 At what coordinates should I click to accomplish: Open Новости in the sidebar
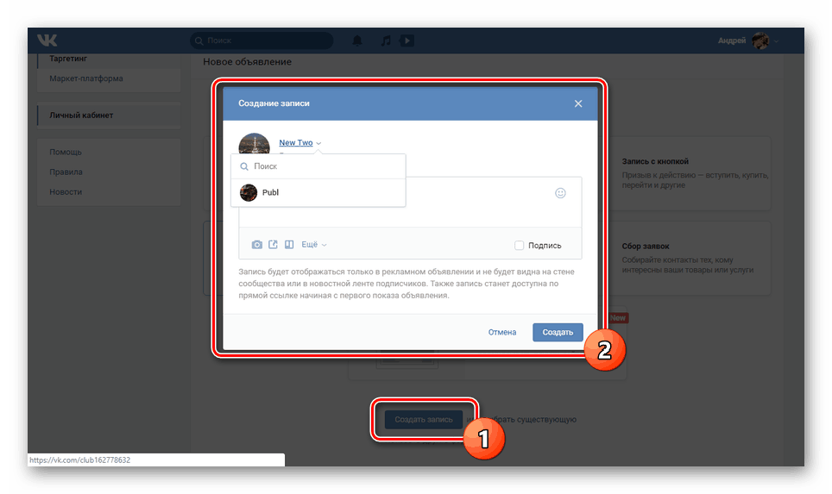66,192
